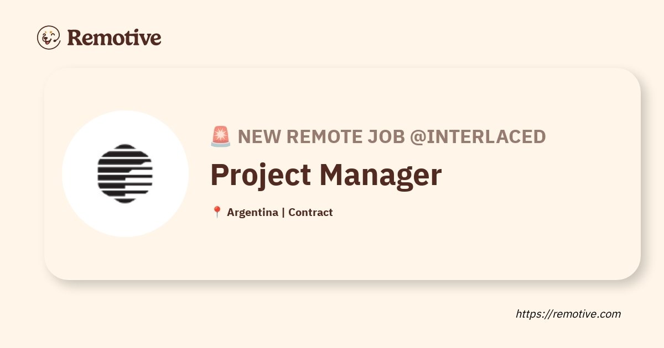Click the red siren emoji icon
This screenshot has width=664, height=348.
click(x=221, y=136)
